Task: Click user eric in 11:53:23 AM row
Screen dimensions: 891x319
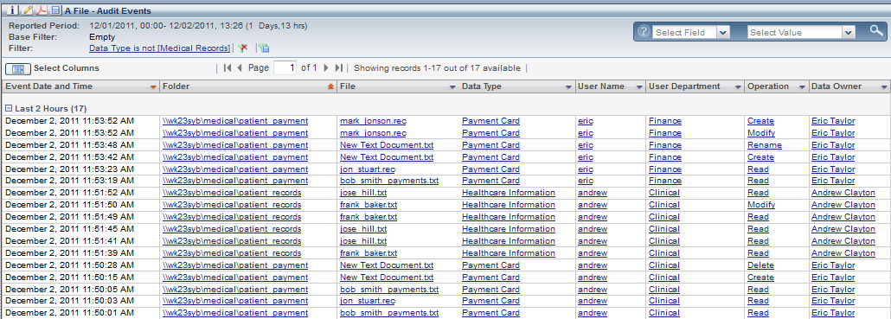Action: click(x=586, y=169)
